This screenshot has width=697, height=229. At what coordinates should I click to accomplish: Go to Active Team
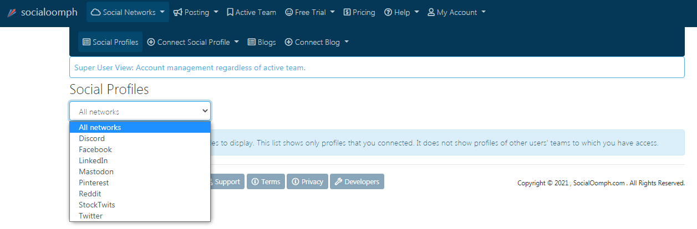251,12
